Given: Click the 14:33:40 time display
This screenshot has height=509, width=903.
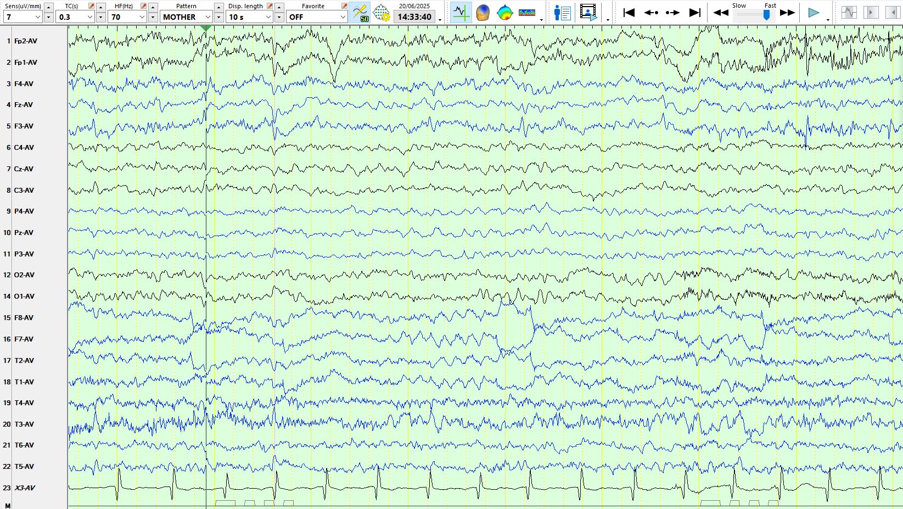Looking at the screenshot, I should point(414,17).
